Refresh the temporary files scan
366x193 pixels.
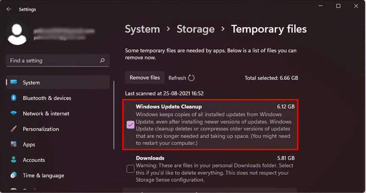182,78
